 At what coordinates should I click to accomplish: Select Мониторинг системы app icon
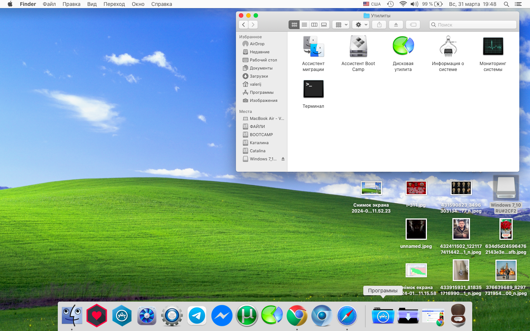point(493,47)
